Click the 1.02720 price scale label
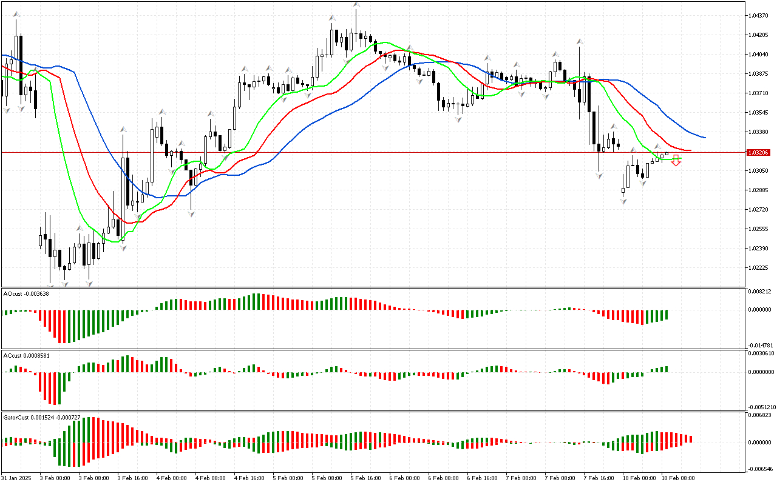This screenshot has height=485, width=777. [x=759, y=209]
